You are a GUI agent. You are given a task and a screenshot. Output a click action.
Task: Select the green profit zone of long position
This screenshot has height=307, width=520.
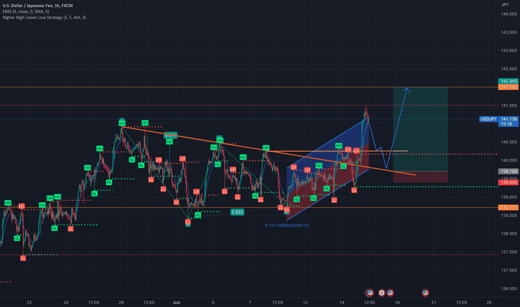[x=420, y=129]
